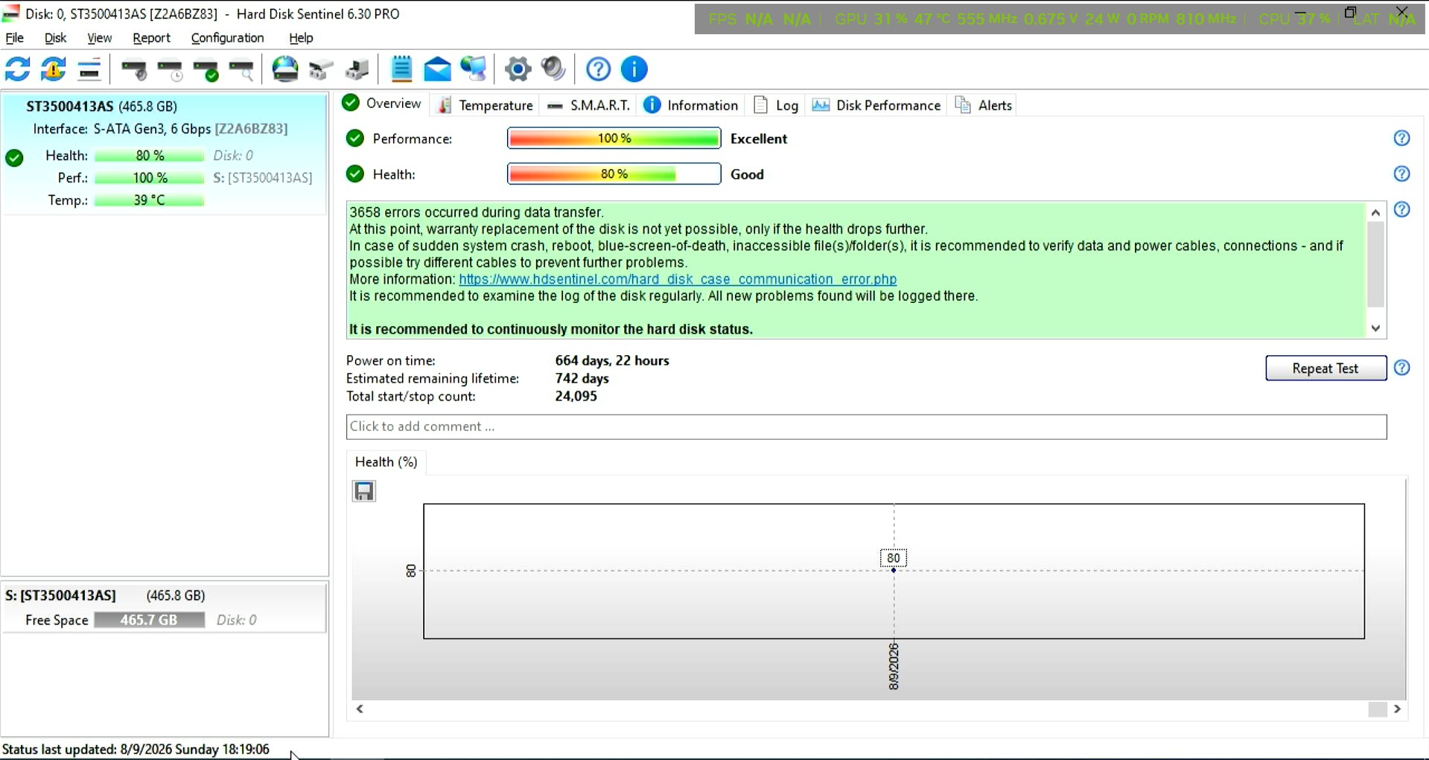This screenshot has height=760, width=1429.
Task: Click the globe over disk toolbar icon
Action: coord(285,69)
